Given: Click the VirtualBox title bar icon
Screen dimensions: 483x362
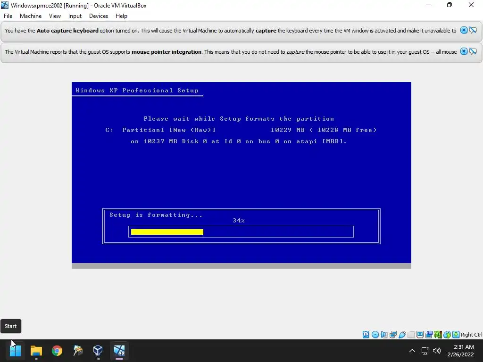Looking at the screenshot, I should click(5, 5).
